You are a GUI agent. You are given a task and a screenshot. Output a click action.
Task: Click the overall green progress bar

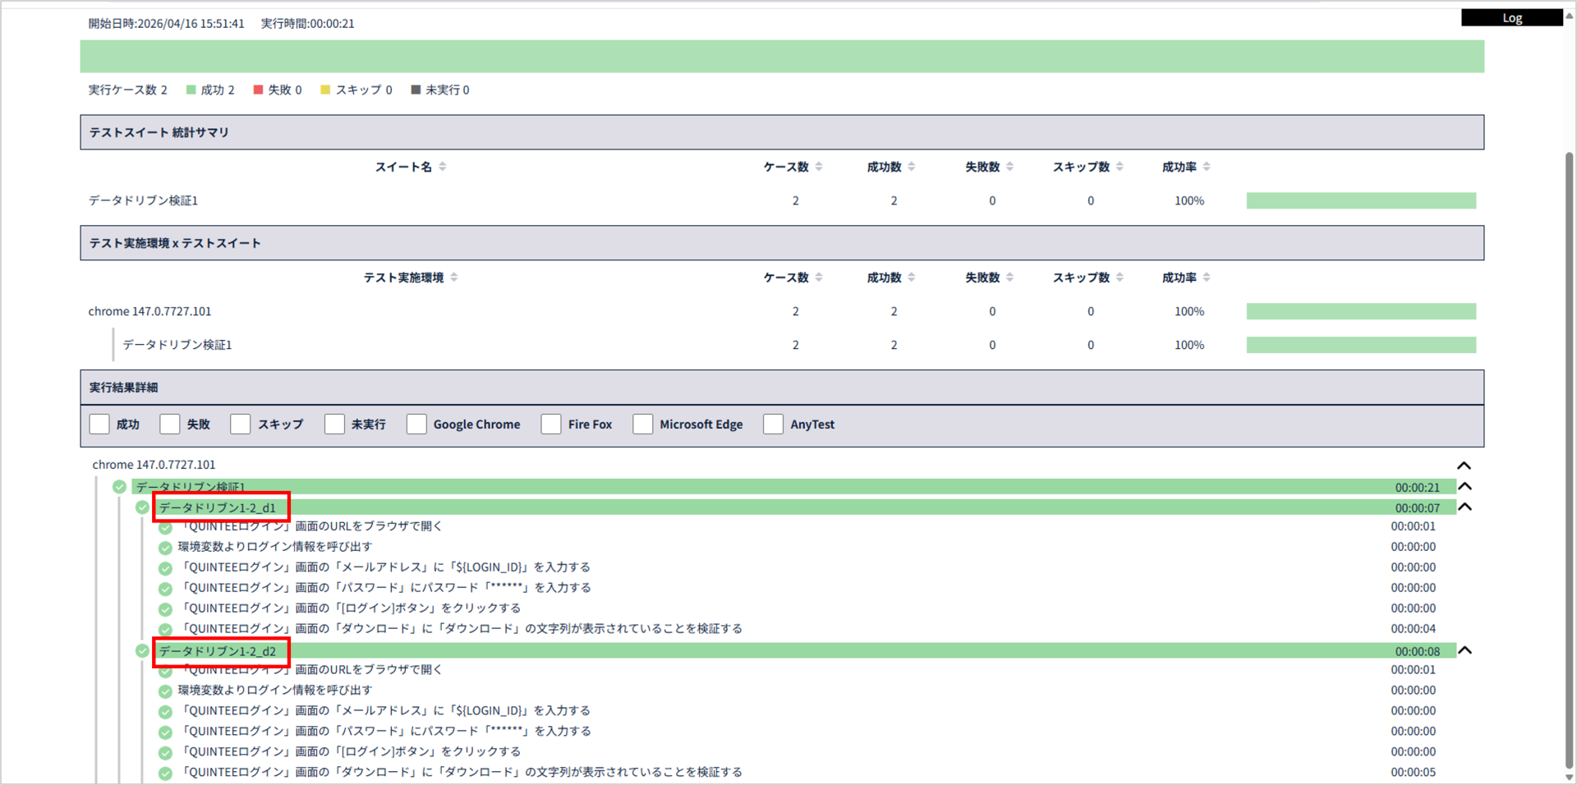pos(781,57)
